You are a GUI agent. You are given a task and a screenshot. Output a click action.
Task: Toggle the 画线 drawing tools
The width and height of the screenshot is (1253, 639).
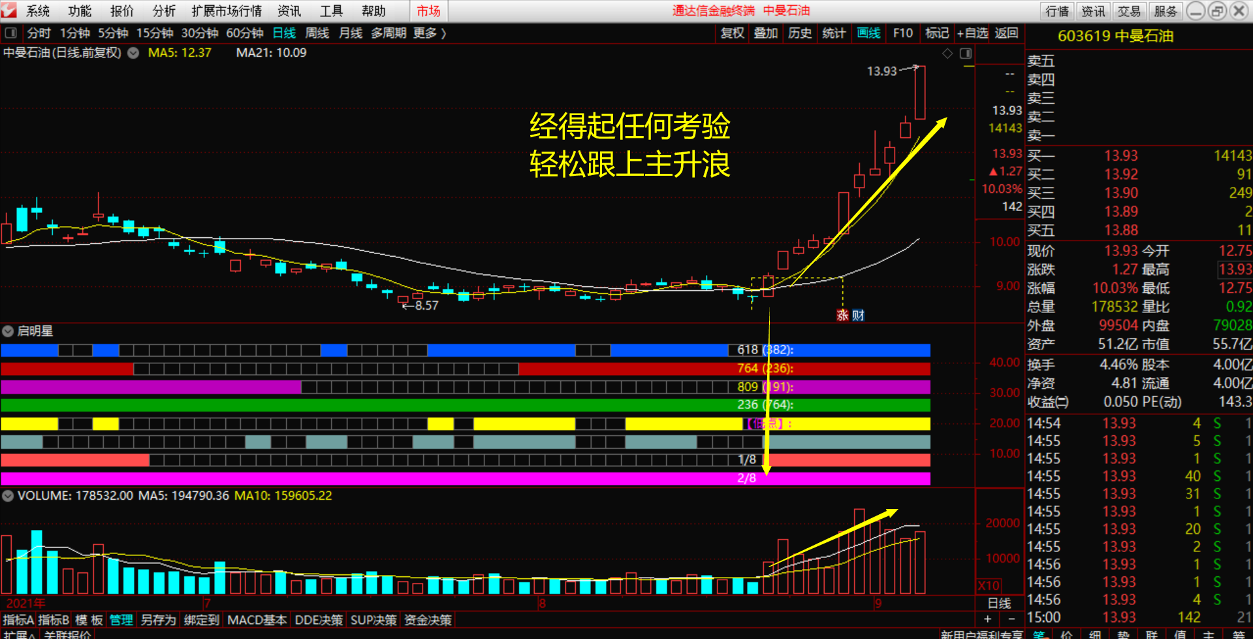point(868,33)
